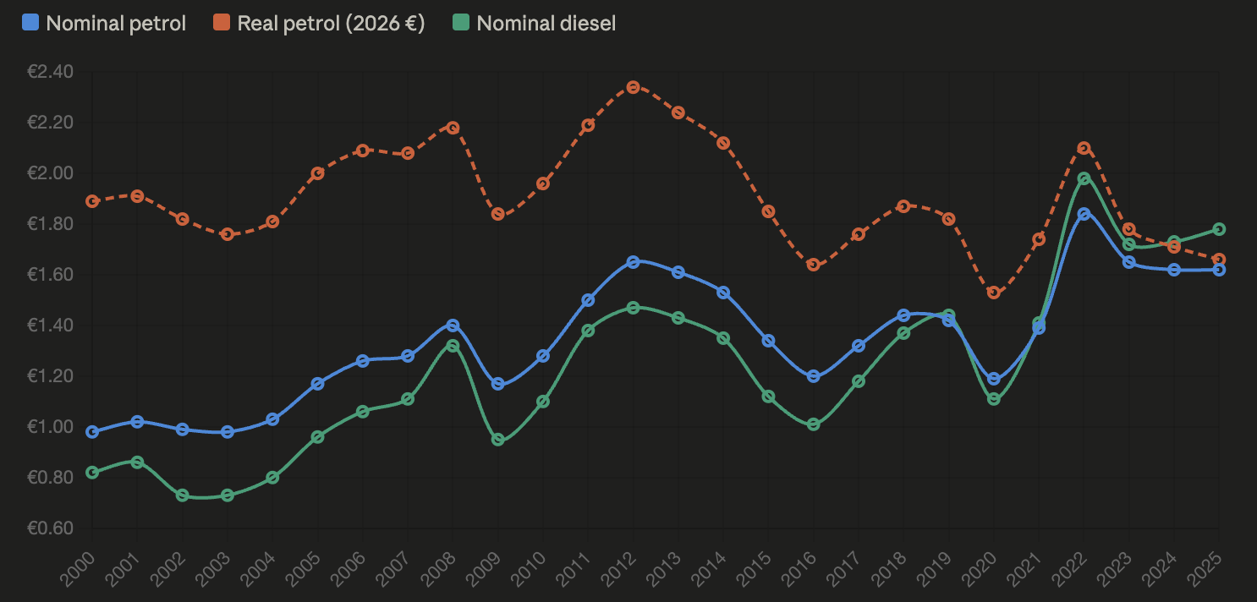The width and height of the screenshot is (1257, 602).
Task: Hide the Real petrol (2026 €) series
Action: [331, 23]
